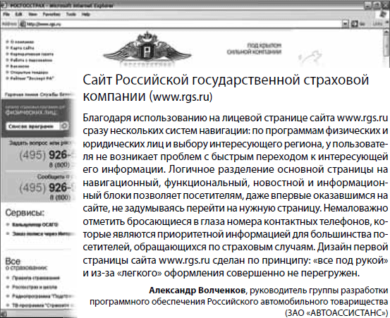This screenshot has height=318, width=390.
Task: Click the 'Сервисы:' heading
Action: coord(25,213)
